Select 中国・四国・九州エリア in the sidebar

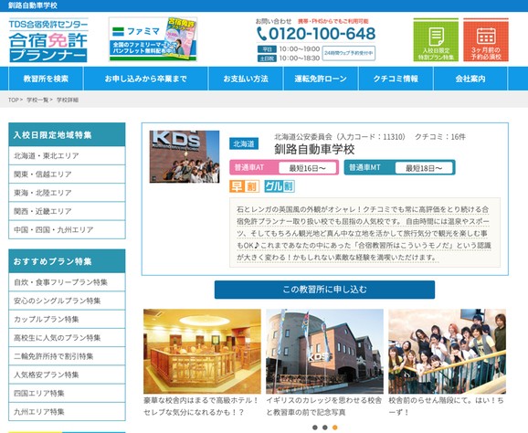point(67,229)
